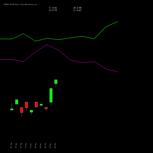153x153 pixels.
Task: Click the close price value C: 3.94
Action: coord(53,8)
